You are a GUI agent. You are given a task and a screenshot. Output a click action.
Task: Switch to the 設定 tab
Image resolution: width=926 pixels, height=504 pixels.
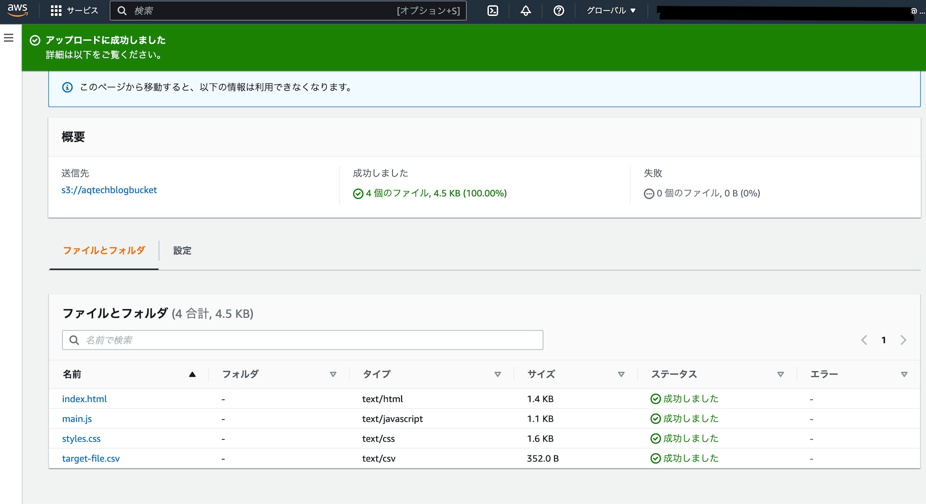(x=182, y=251)
